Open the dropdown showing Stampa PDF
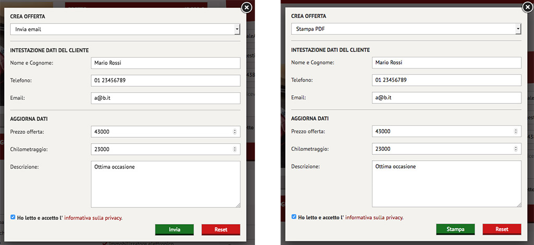 [406, 29]
